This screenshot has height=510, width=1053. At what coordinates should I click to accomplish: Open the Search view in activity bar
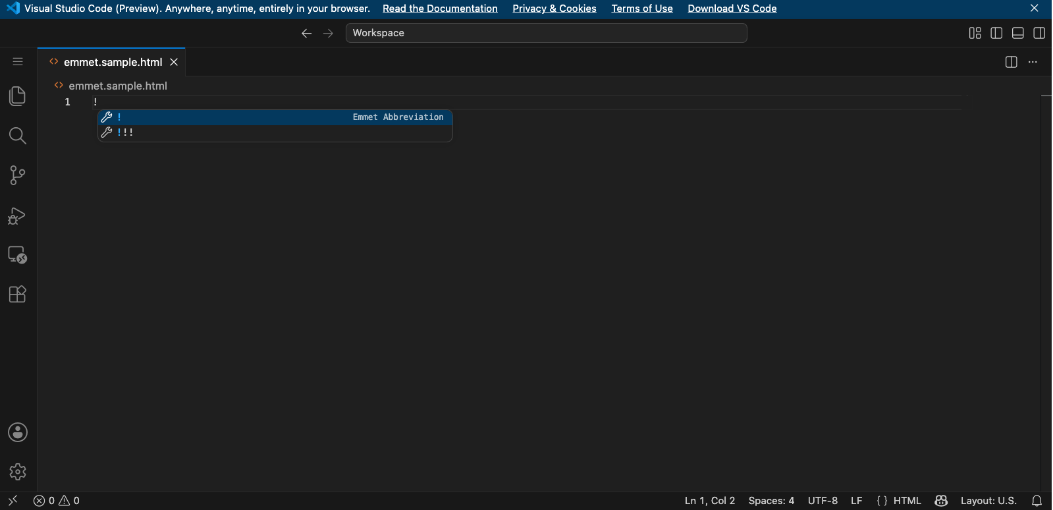(18, 136)
